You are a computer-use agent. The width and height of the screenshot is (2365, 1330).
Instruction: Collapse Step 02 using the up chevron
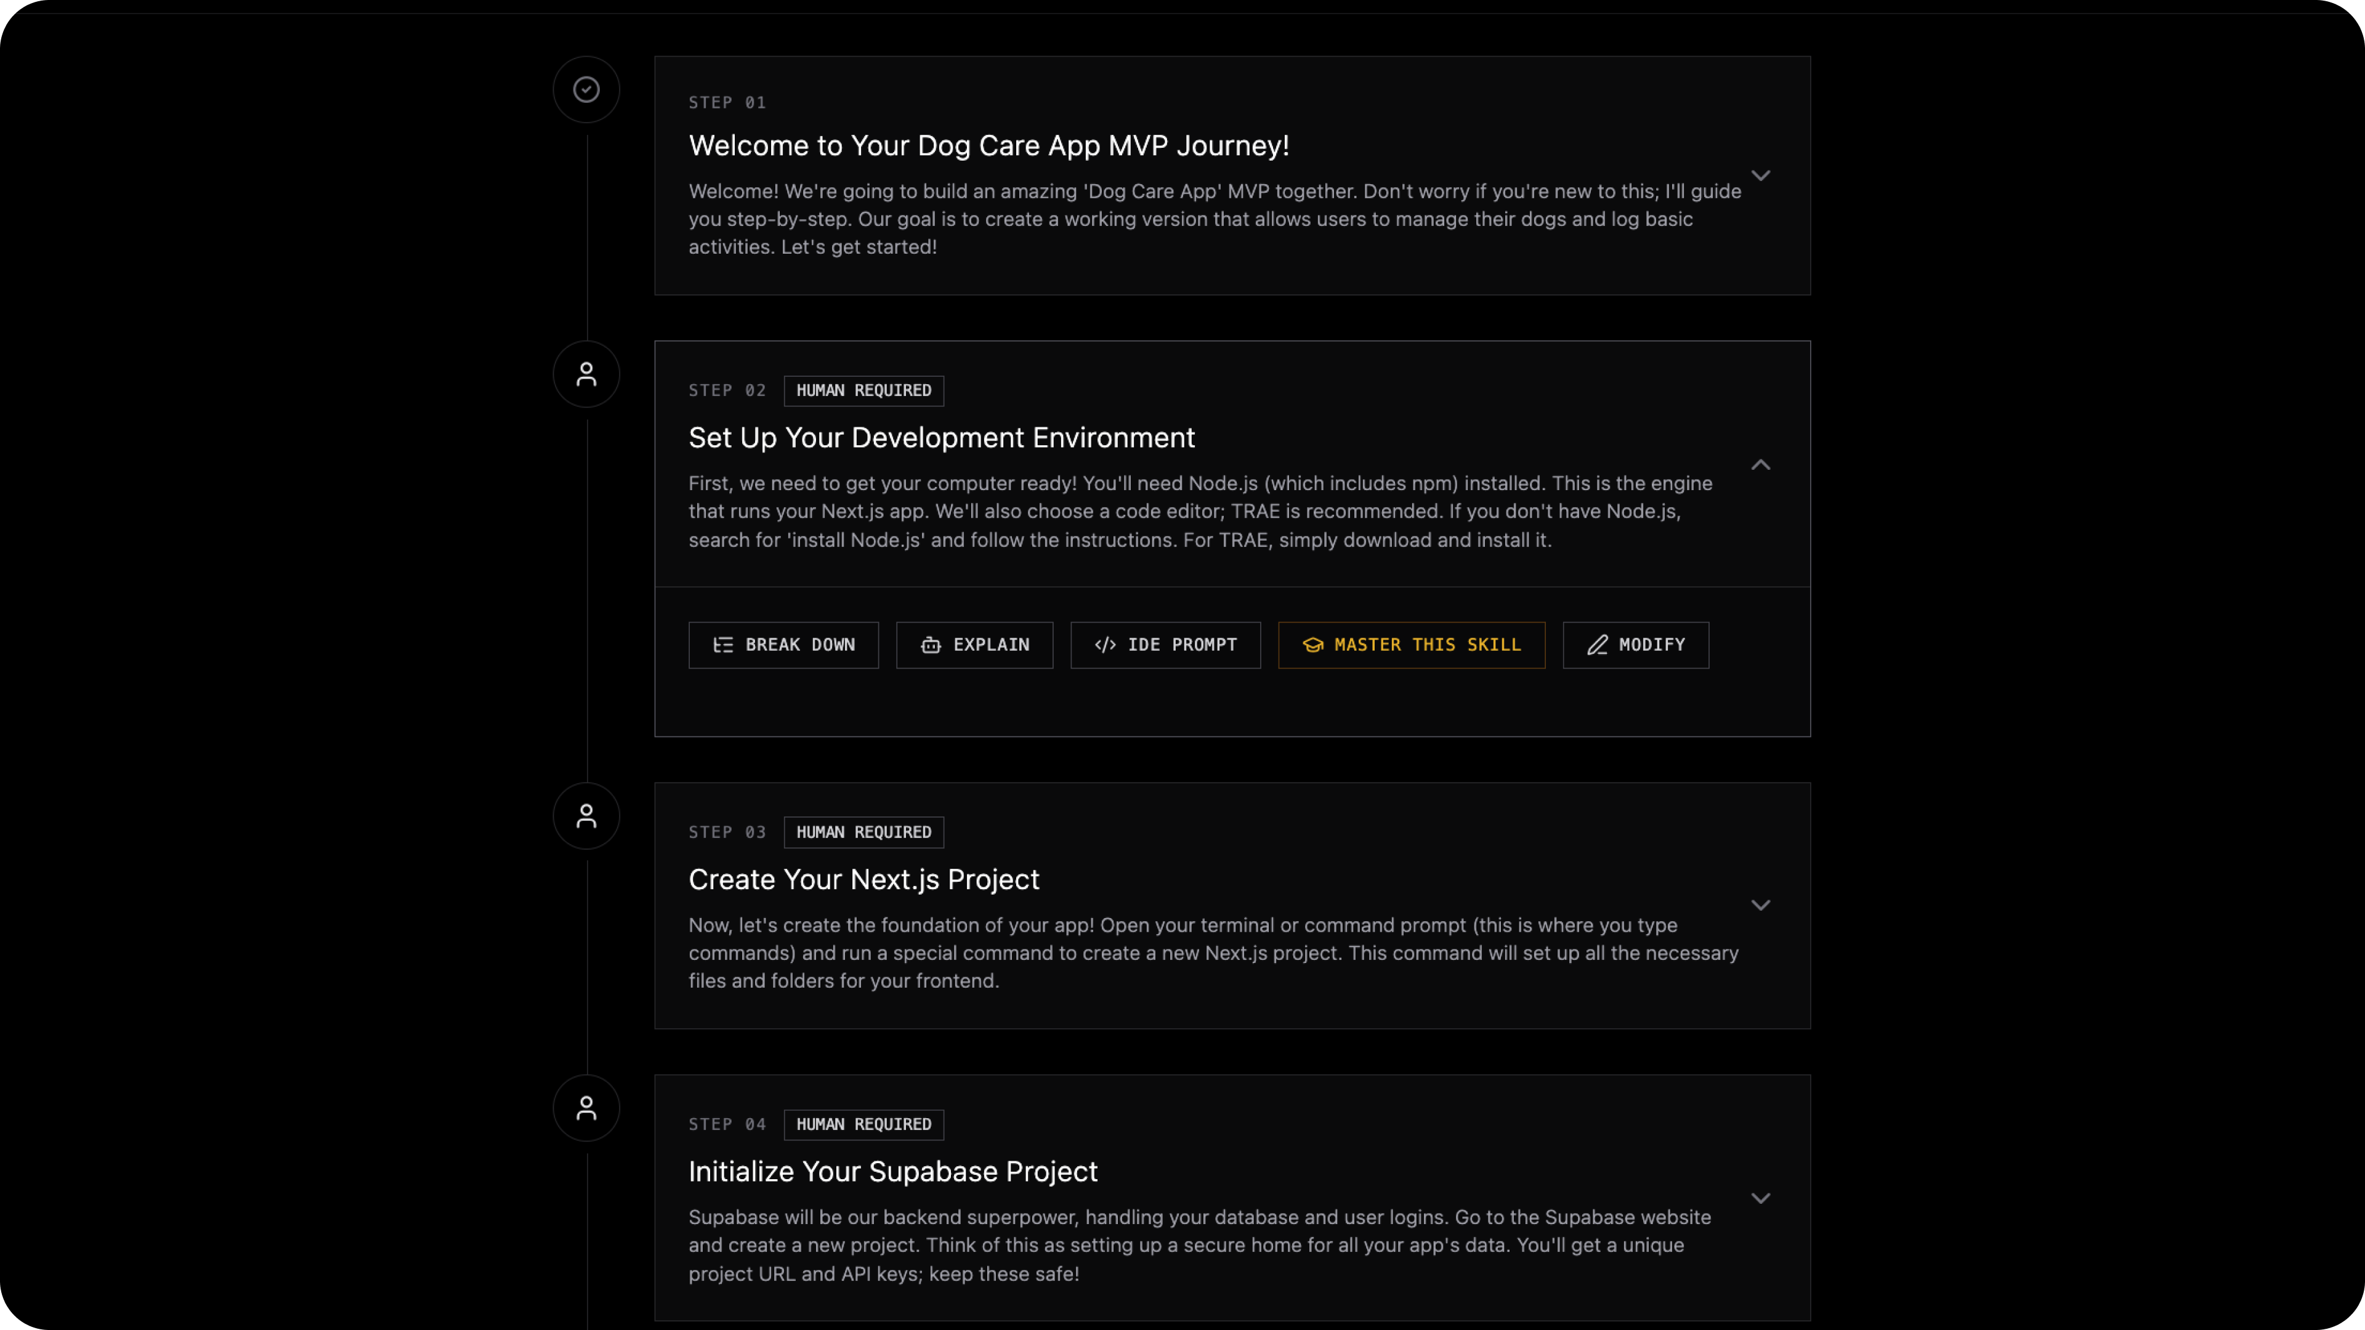(1760, 464)
